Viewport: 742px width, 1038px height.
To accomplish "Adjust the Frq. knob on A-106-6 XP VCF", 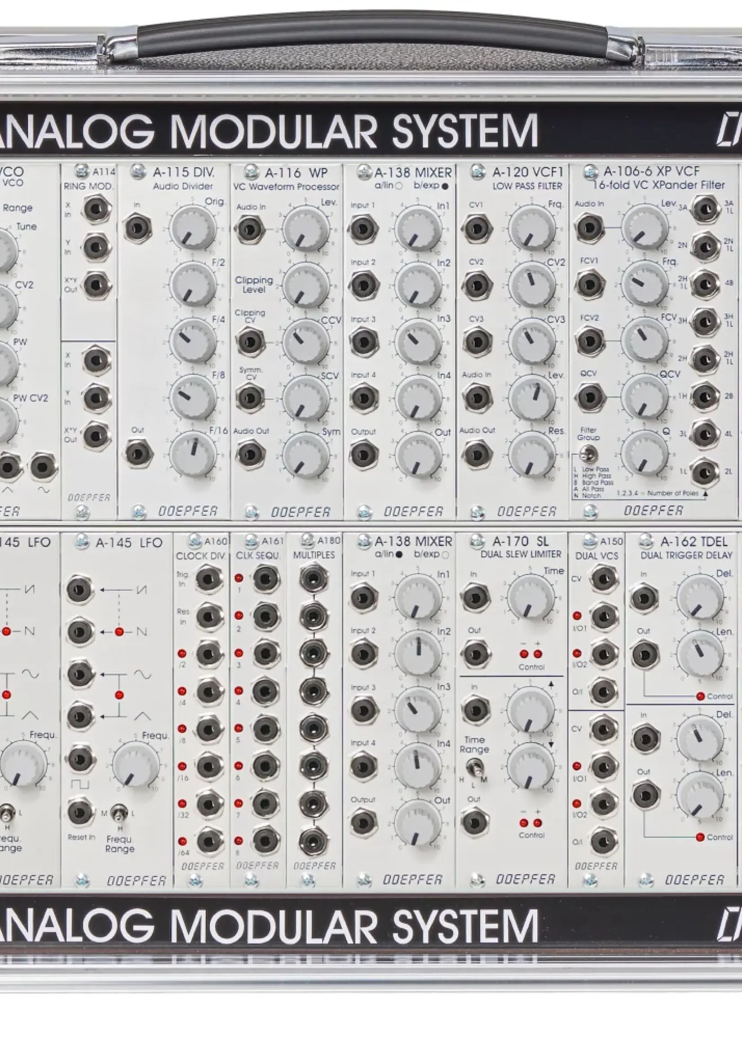I will [x=645, y=284].
